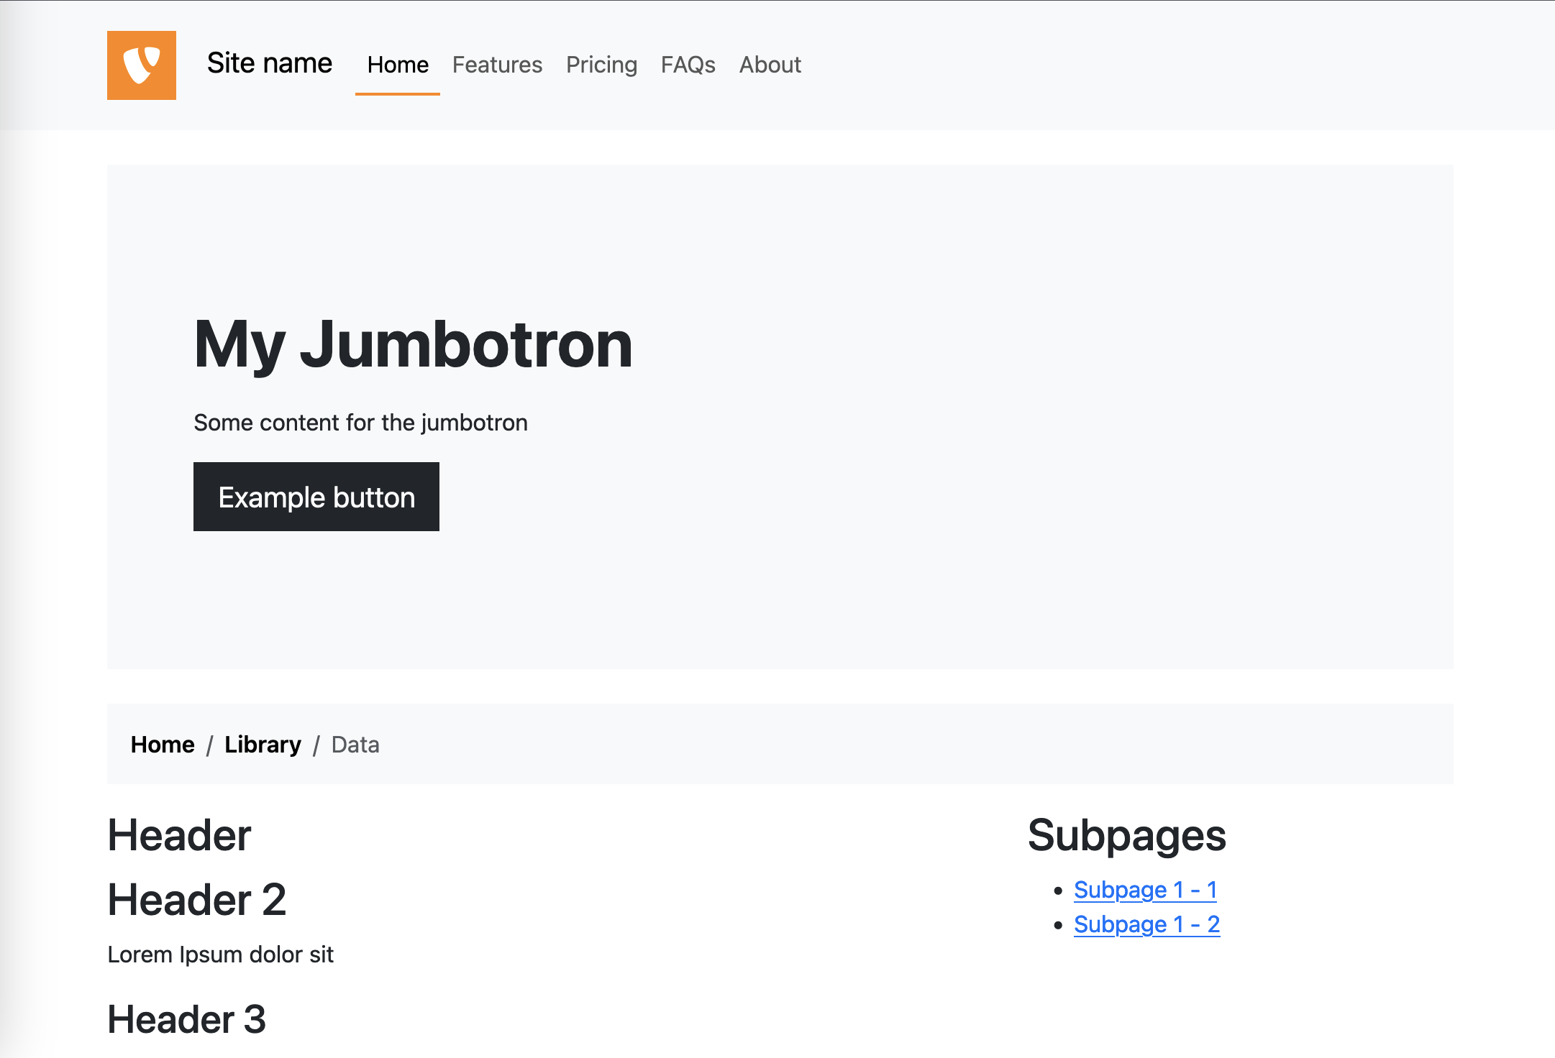Click the Site name brand text
Viewport: 1555px width, 1058px height.
(x=270, y=64)
